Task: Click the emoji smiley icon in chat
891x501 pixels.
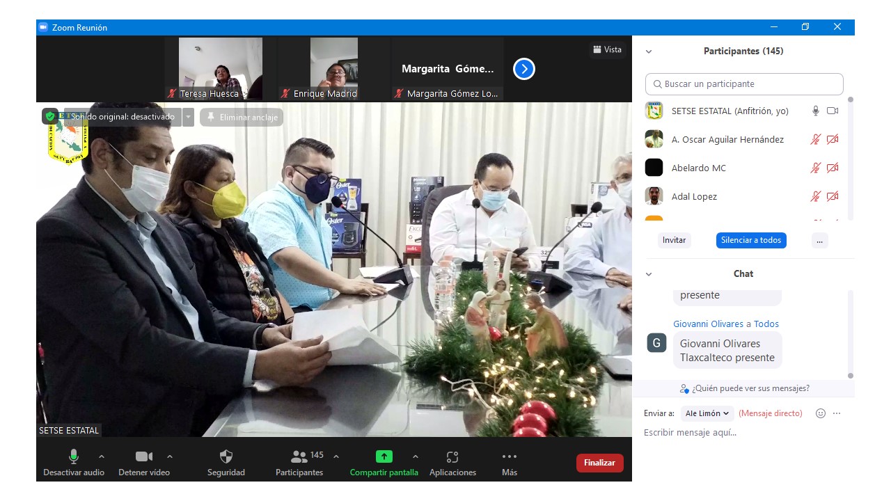Action: pos(821,413)
